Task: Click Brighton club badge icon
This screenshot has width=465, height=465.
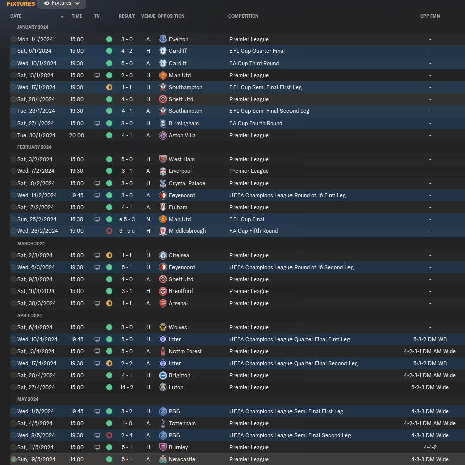Action: (163, 375)
